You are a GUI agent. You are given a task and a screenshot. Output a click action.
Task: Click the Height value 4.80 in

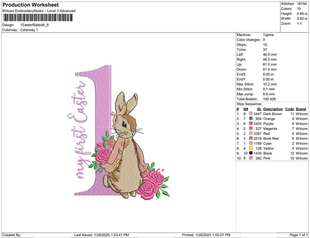(x=302, y=14)
